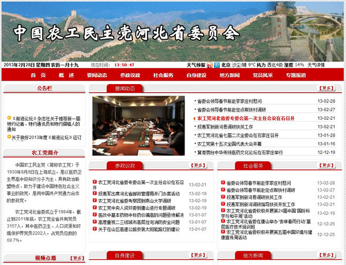Expand 更多 in the 参政议政 section

click(198, 166)
